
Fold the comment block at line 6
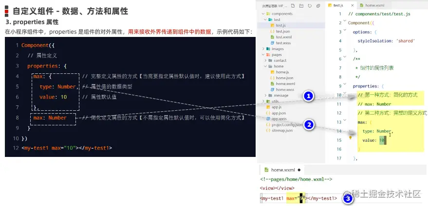pos(345,57)
